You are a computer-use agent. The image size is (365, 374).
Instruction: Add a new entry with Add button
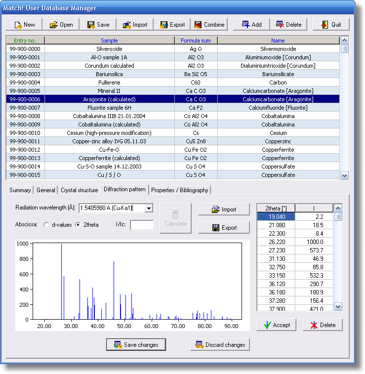pos(251,25)
